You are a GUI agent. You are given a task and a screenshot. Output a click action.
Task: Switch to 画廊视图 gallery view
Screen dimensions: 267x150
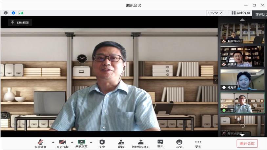[x=240, y=13]
